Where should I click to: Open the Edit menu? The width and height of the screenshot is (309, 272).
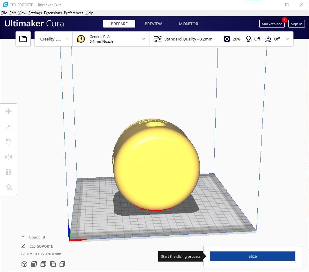click(x=13, y=13)
